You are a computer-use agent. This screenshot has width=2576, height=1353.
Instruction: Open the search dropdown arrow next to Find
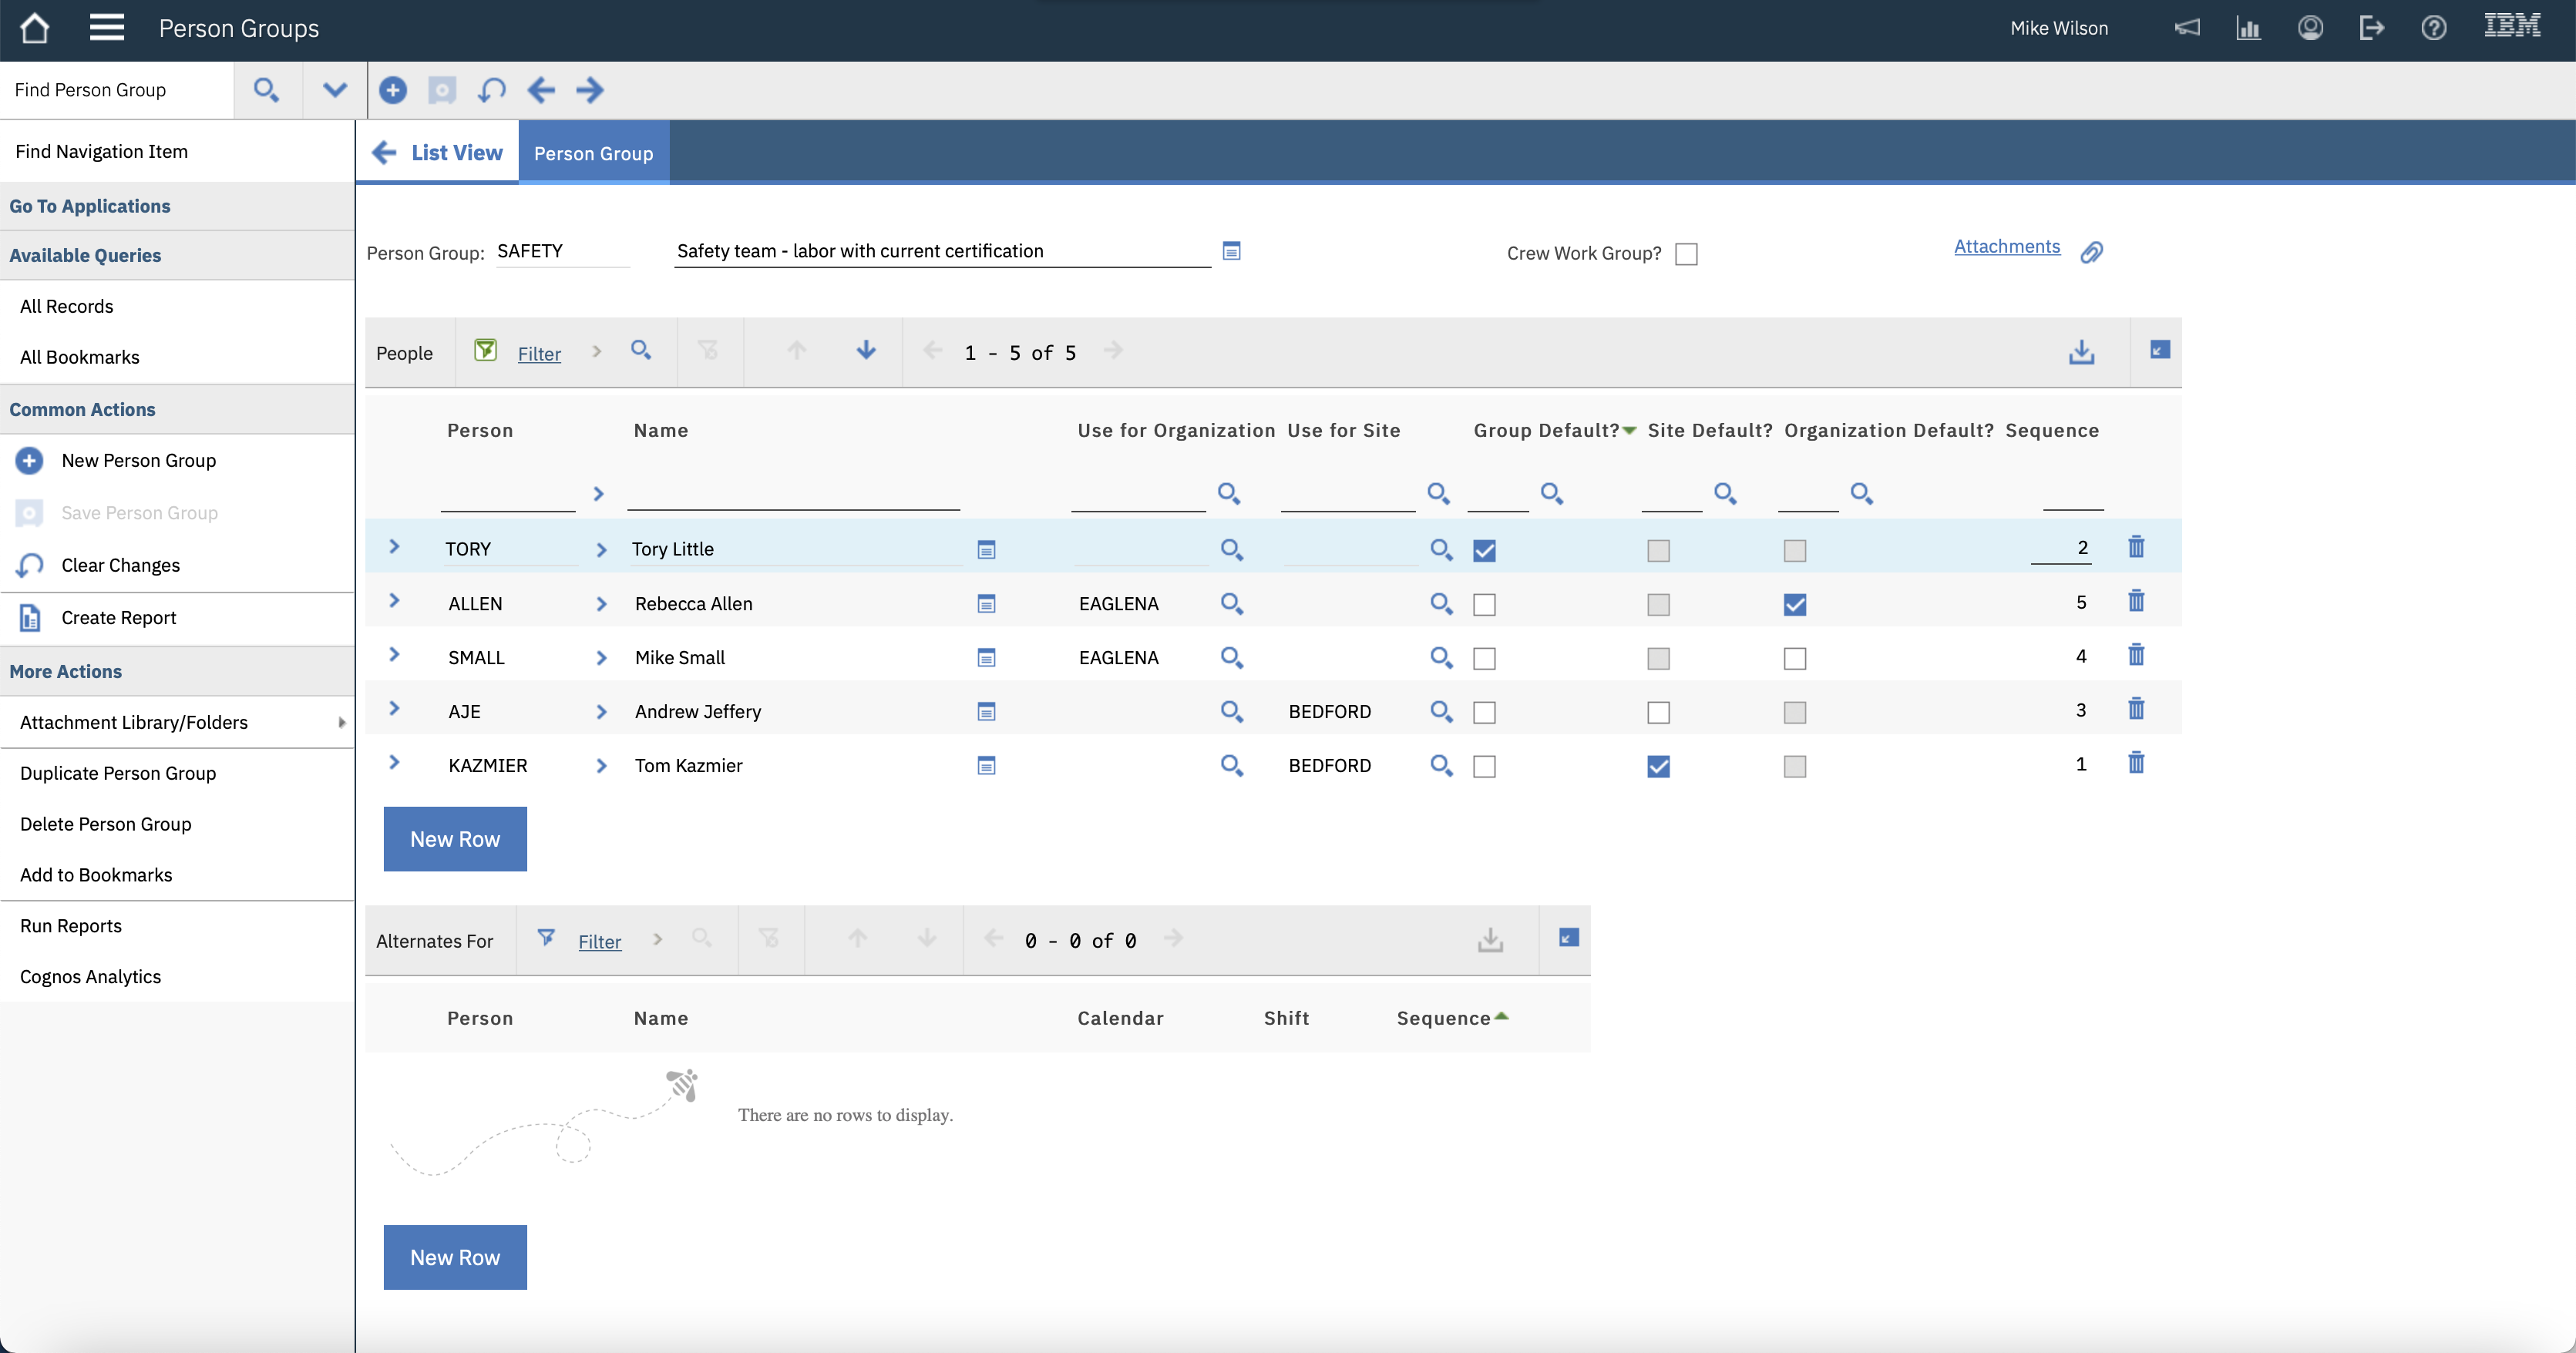coord(334,90)
